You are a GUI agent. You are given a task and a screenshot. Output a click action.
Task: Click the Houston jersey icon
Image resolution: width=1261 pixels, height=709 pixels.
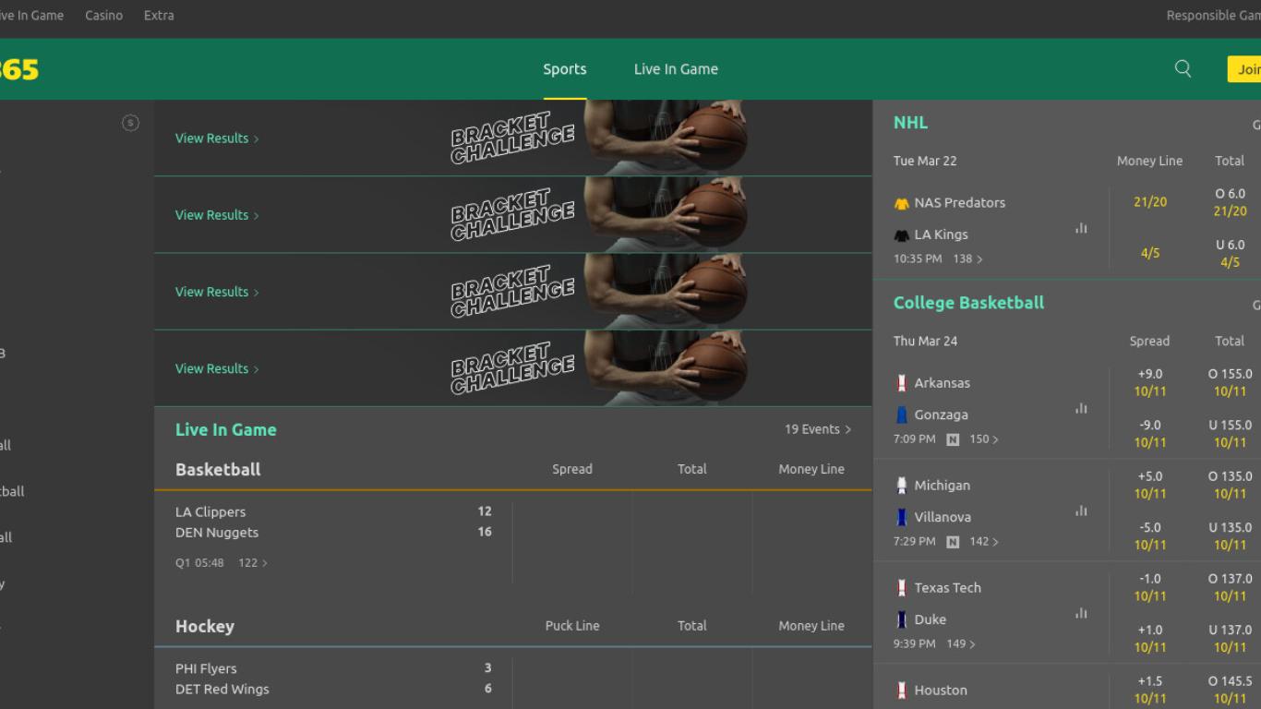(x=902, y=691)
